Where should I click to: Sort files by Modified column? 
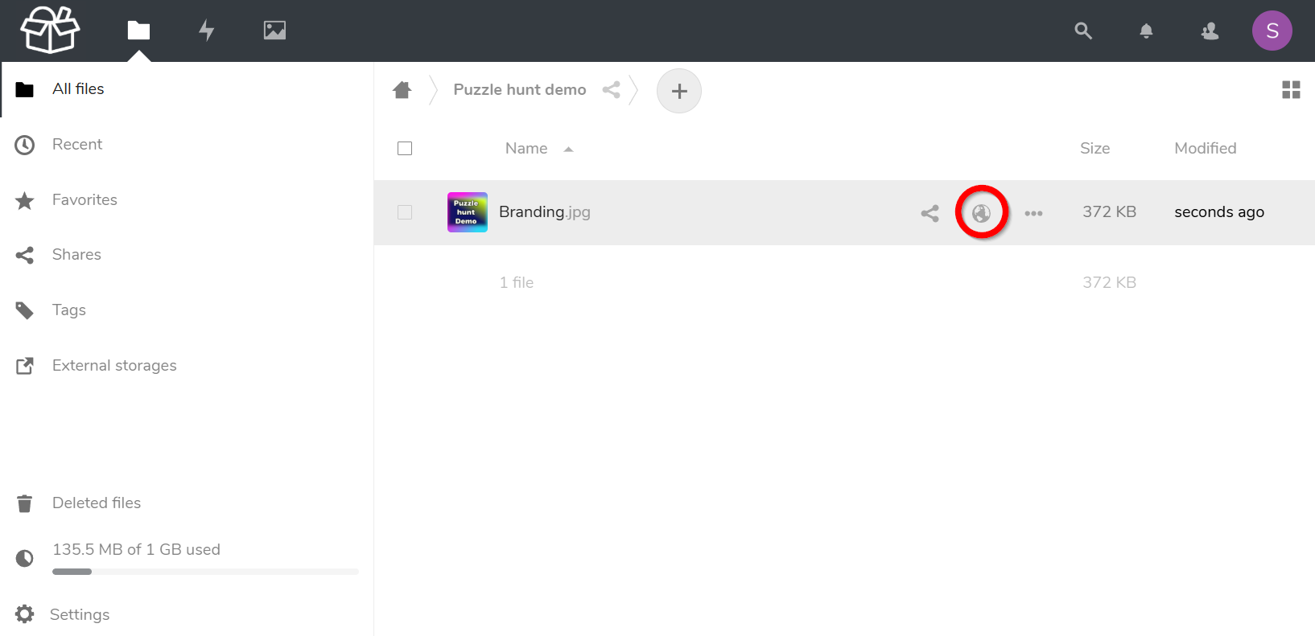[1205, 148]
